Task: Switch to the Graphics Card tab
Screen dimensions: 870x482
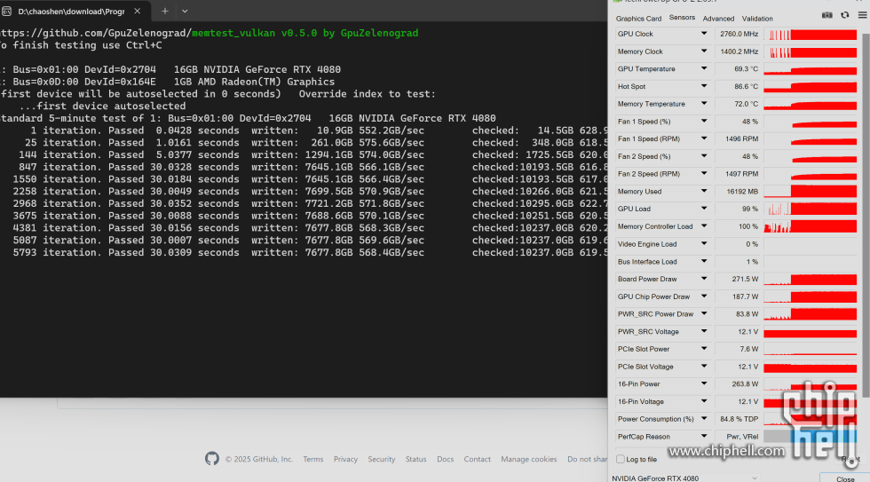Action: (638, 19)
